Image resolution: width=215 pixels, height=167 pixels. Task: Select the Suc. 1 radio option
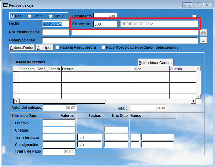tap(30, 16)
